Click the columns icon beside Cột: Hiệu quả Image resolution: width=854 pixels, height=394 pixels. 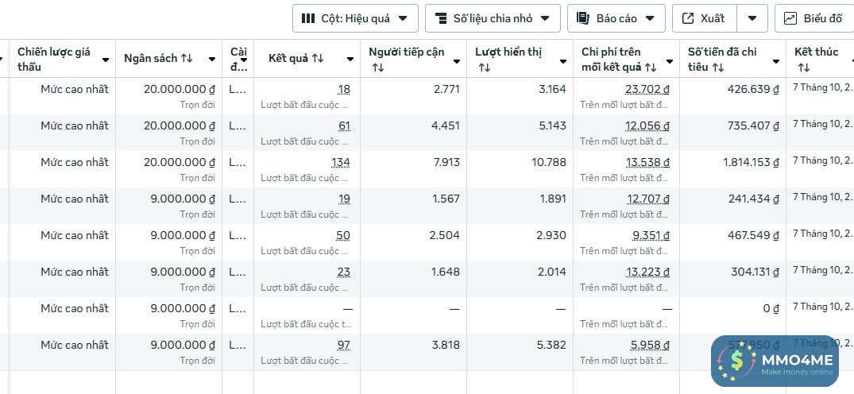[x=308, y=18]
